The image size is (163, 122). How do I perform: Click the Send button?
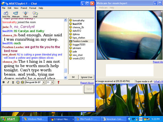pos(89,89)
